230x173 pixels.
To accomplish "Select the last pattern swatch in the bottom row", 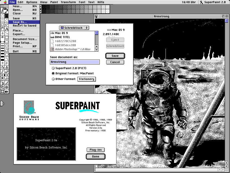I will tap(108, 11).
